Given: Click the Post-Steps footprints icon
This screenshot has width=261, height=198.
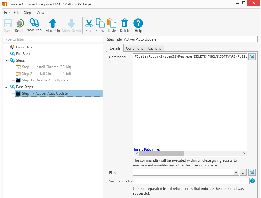Looking at the screenshot, I should coord(12,87).
